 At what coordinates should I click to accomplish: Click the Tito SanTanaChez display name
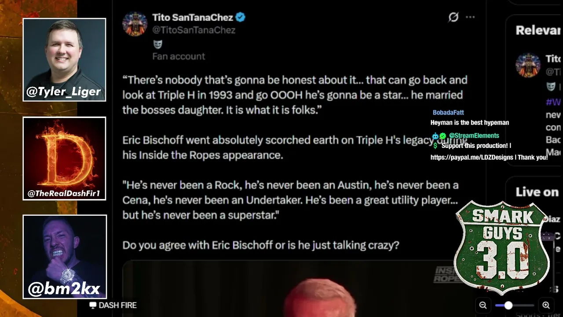tap(193, 17)
